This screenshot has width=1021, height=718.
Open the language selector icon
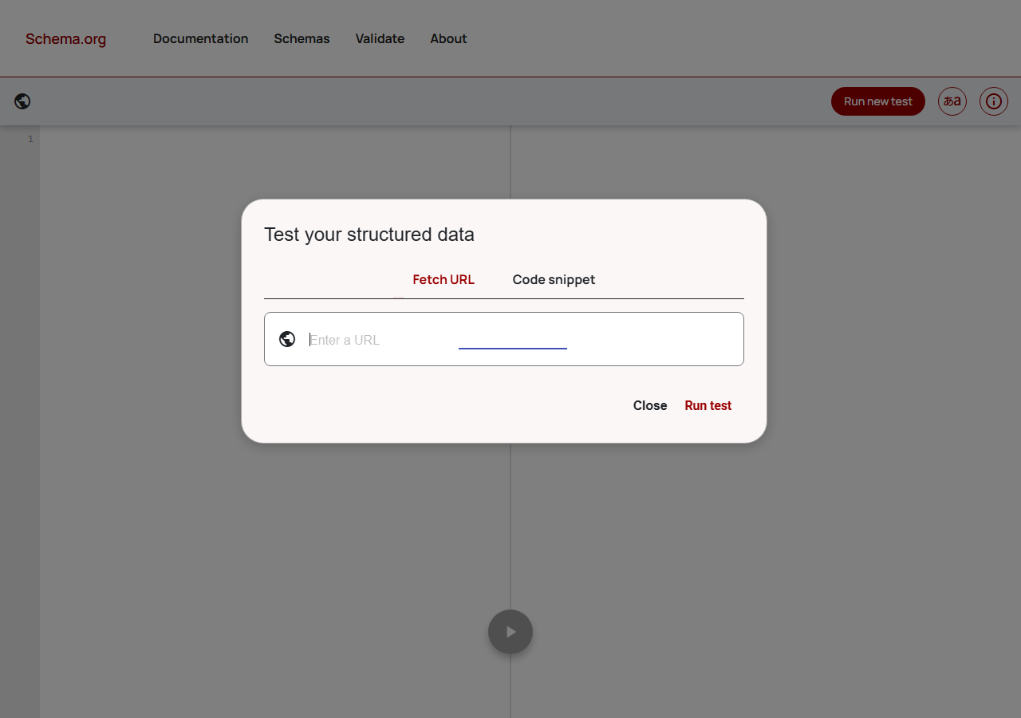pyautogui.click(x=952, y=101)
